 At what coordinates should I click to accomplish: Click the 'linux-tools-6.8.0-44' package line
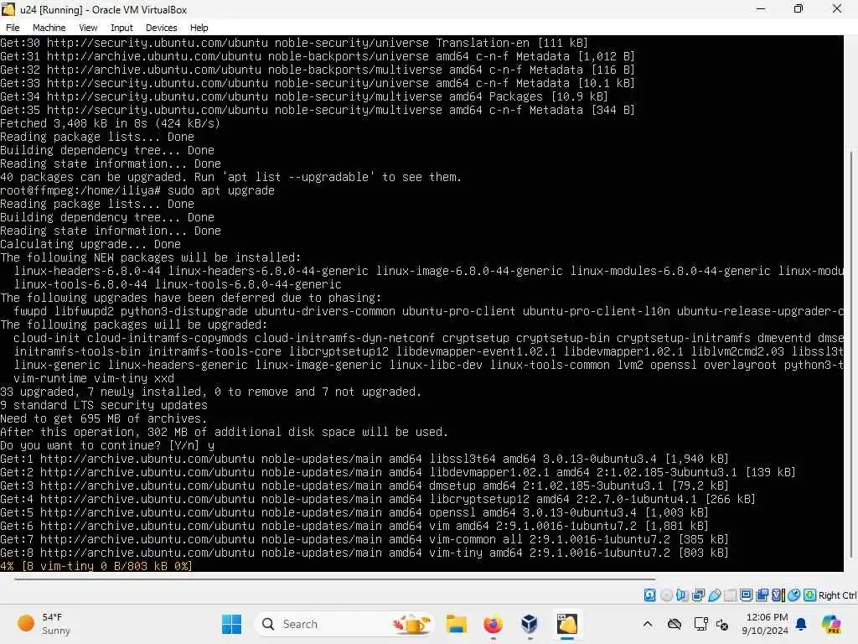pos(178,284)
